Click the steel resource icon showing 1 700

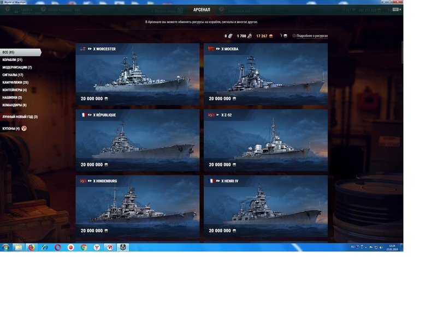pos(250,36)
